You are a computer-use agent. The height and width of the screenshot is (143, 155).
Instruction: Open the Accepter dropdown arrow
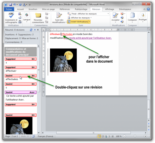[x=115, y=23]
